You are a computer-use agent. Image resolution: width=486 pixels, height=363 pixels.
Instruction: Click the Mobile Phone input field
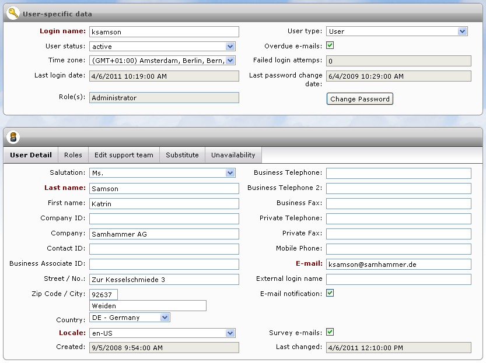pos(398,249)
